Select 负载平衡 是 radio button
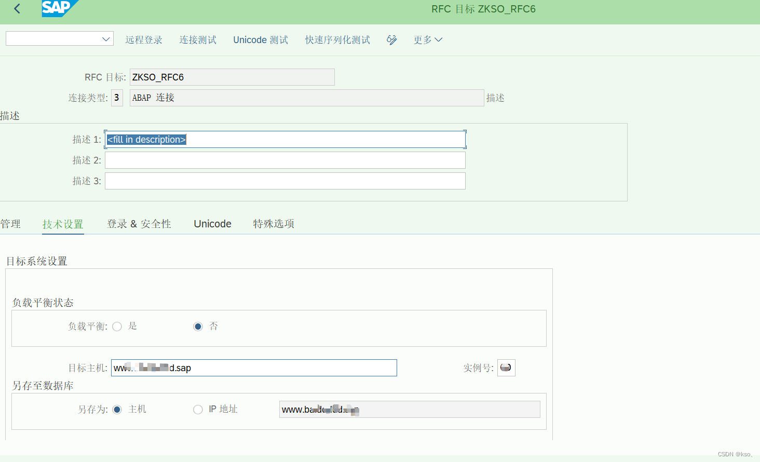 (117, 327)
